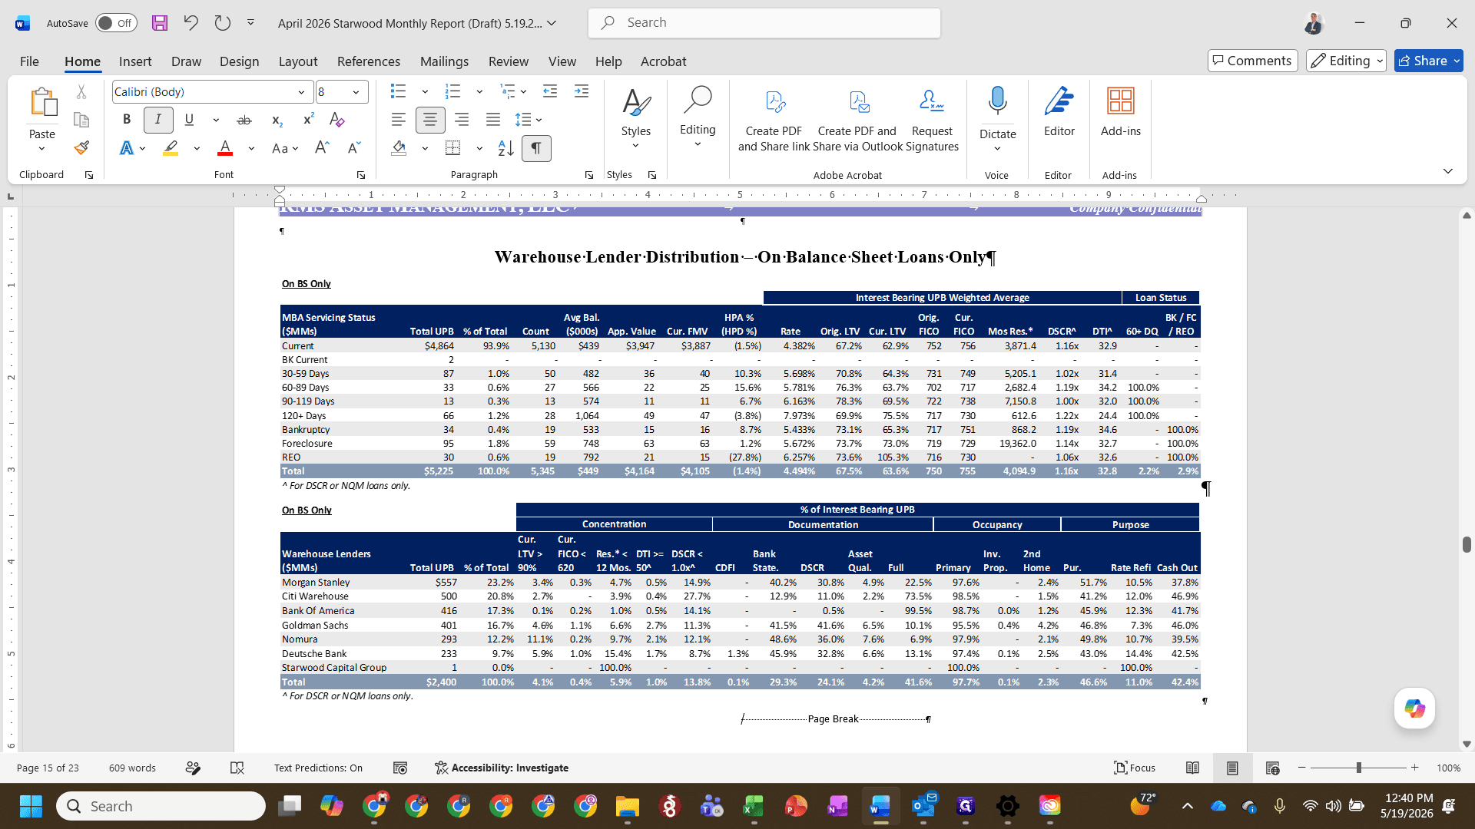The image size is (1475, 829).
Task: Increase indent of paragraph
Action: pyautogui.click(x=582, y=91)
